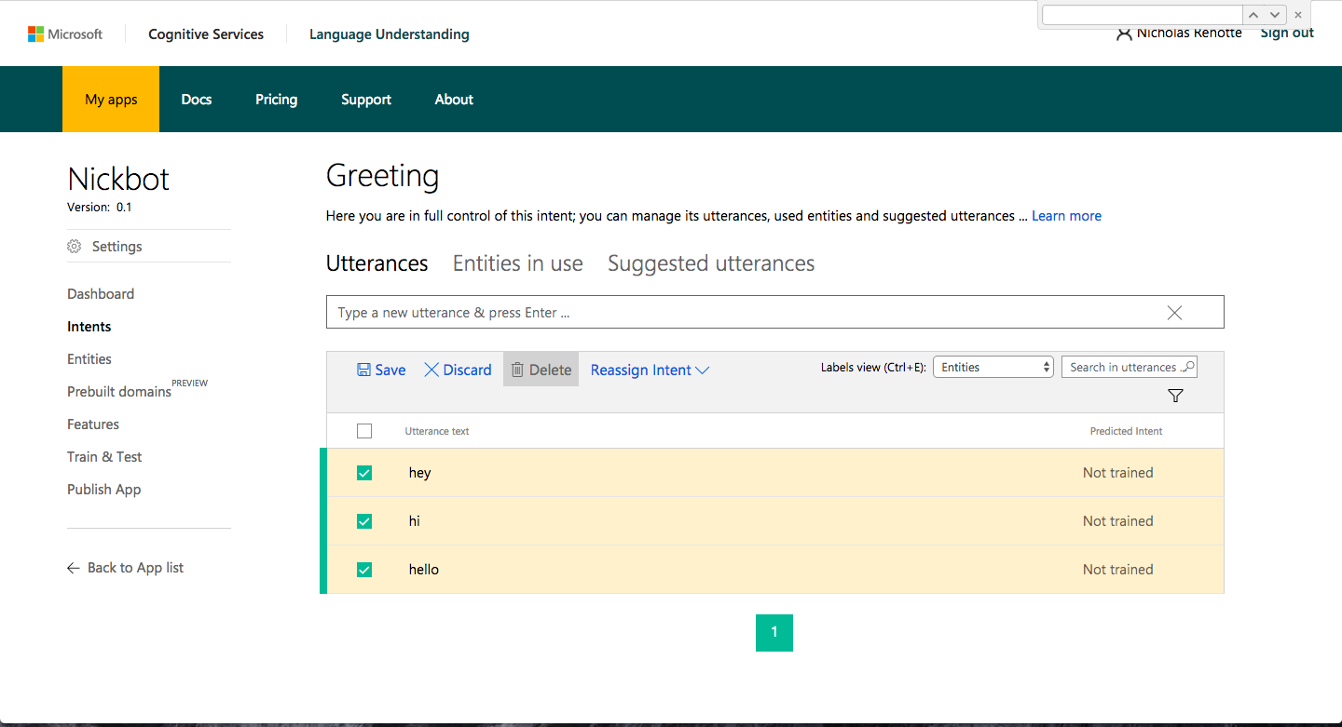Open Docs in navigation bar
Viewport: 1342px width, 727px height.
point(197,100)
